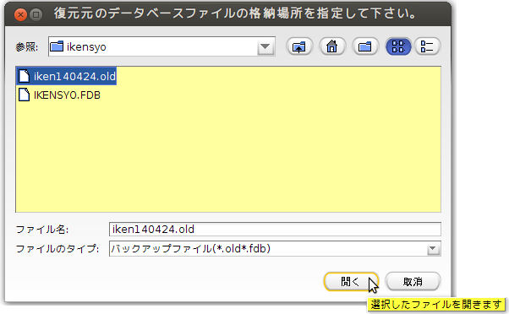Open the file type dropdown arrow
Screen dimensions: 509x314
pyautogui.click(x=433, y=249)
